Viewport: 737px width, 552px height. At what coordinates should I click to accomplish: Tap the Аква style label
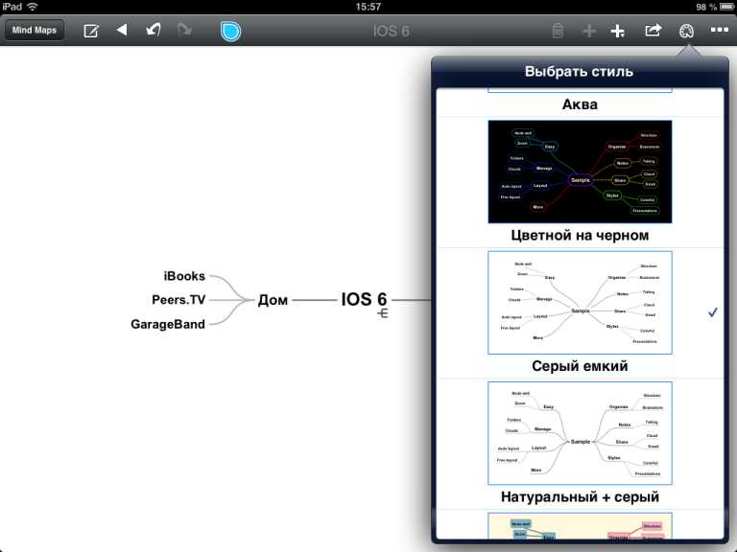[580, 104]
